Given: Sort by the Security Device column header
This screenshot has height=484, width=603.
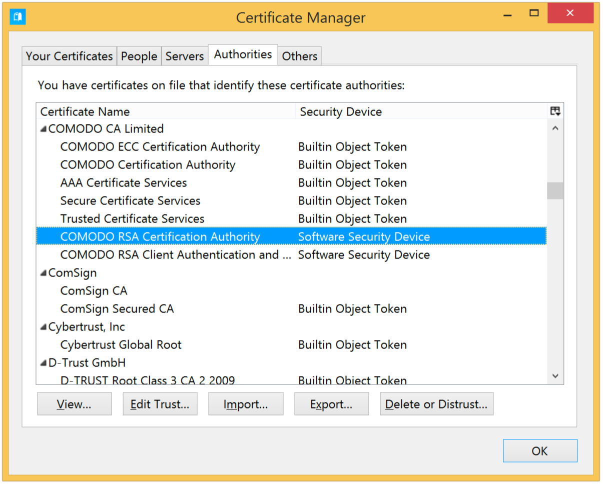Looking at the screenshot, I should [340, 111].
